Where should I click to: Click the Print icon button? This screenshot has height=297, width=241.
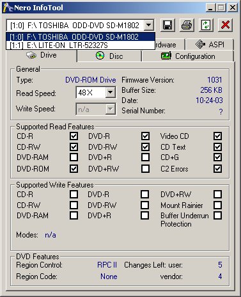click(x=187, y=26)
